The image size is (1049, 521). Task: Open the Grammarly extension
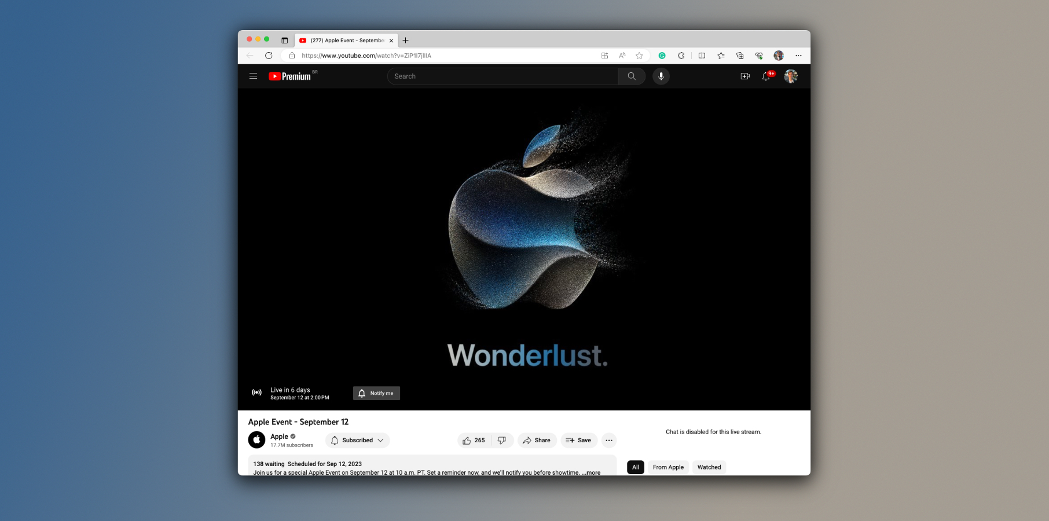tap(662, 56)
